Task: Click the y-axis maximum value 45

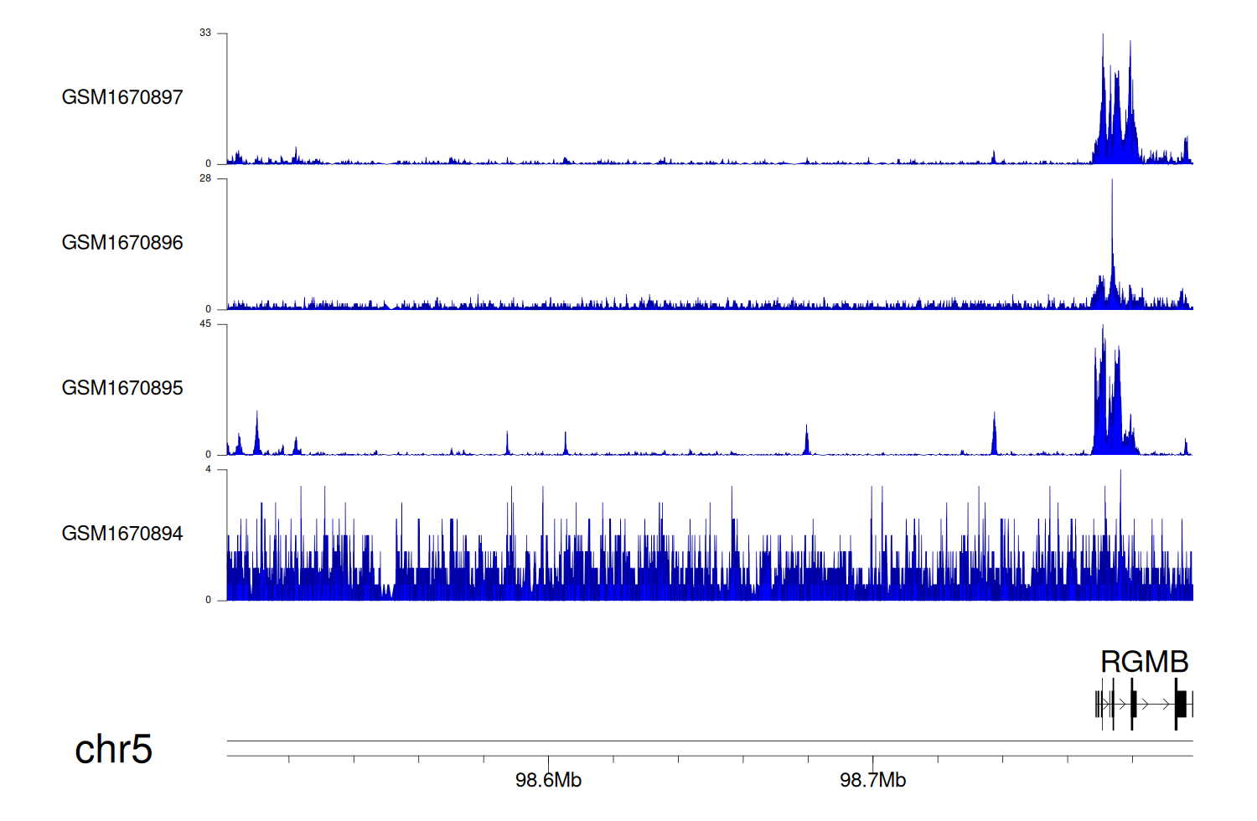Action: click(x=205, y=324)
